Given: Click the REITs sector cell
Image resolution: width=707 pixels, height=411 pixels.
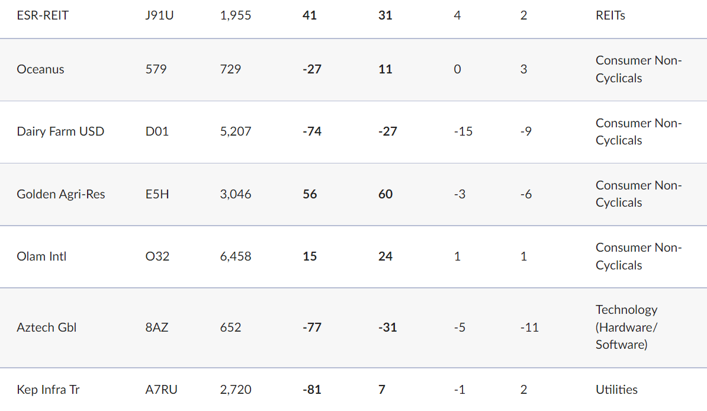Looking at the screenshot, I should [610, 15].
